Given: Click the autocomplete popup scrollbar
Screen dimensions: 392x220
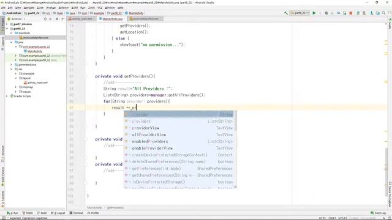Looking at the screenshot, I should (x=235, y=122).
